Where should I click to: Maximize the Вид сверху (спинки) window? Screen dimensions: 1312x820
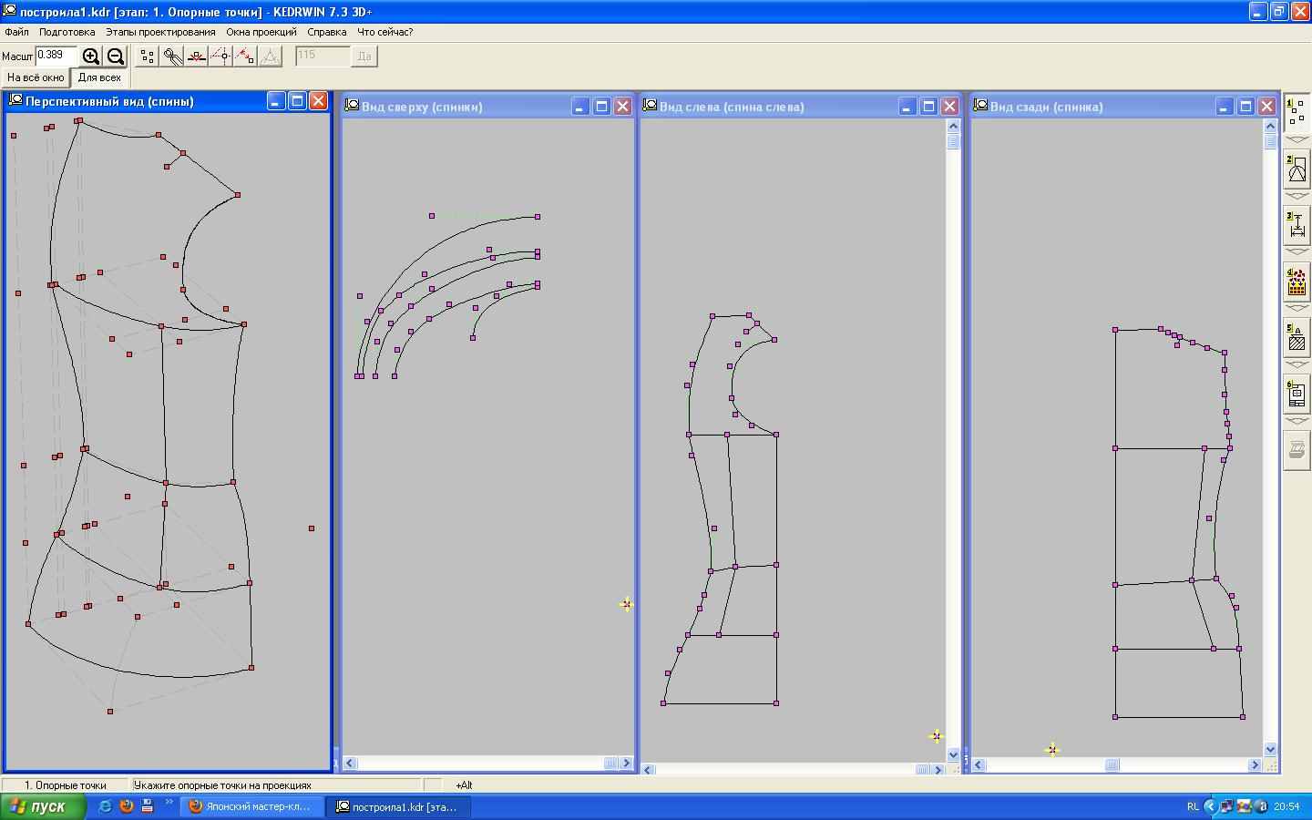click(601, 107)
